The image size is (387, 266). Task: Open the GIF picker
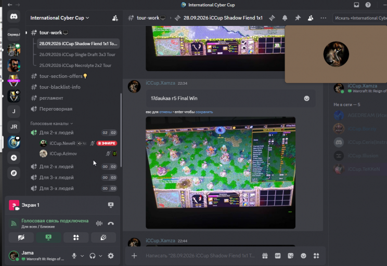point(278,256)
